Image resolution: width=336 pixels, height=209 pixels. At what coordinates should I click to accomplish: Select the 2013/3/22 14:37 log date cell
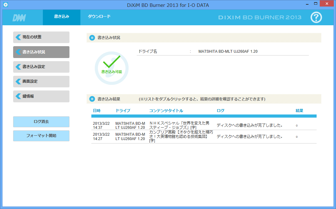pyautogui.click(x=101, y=125)
